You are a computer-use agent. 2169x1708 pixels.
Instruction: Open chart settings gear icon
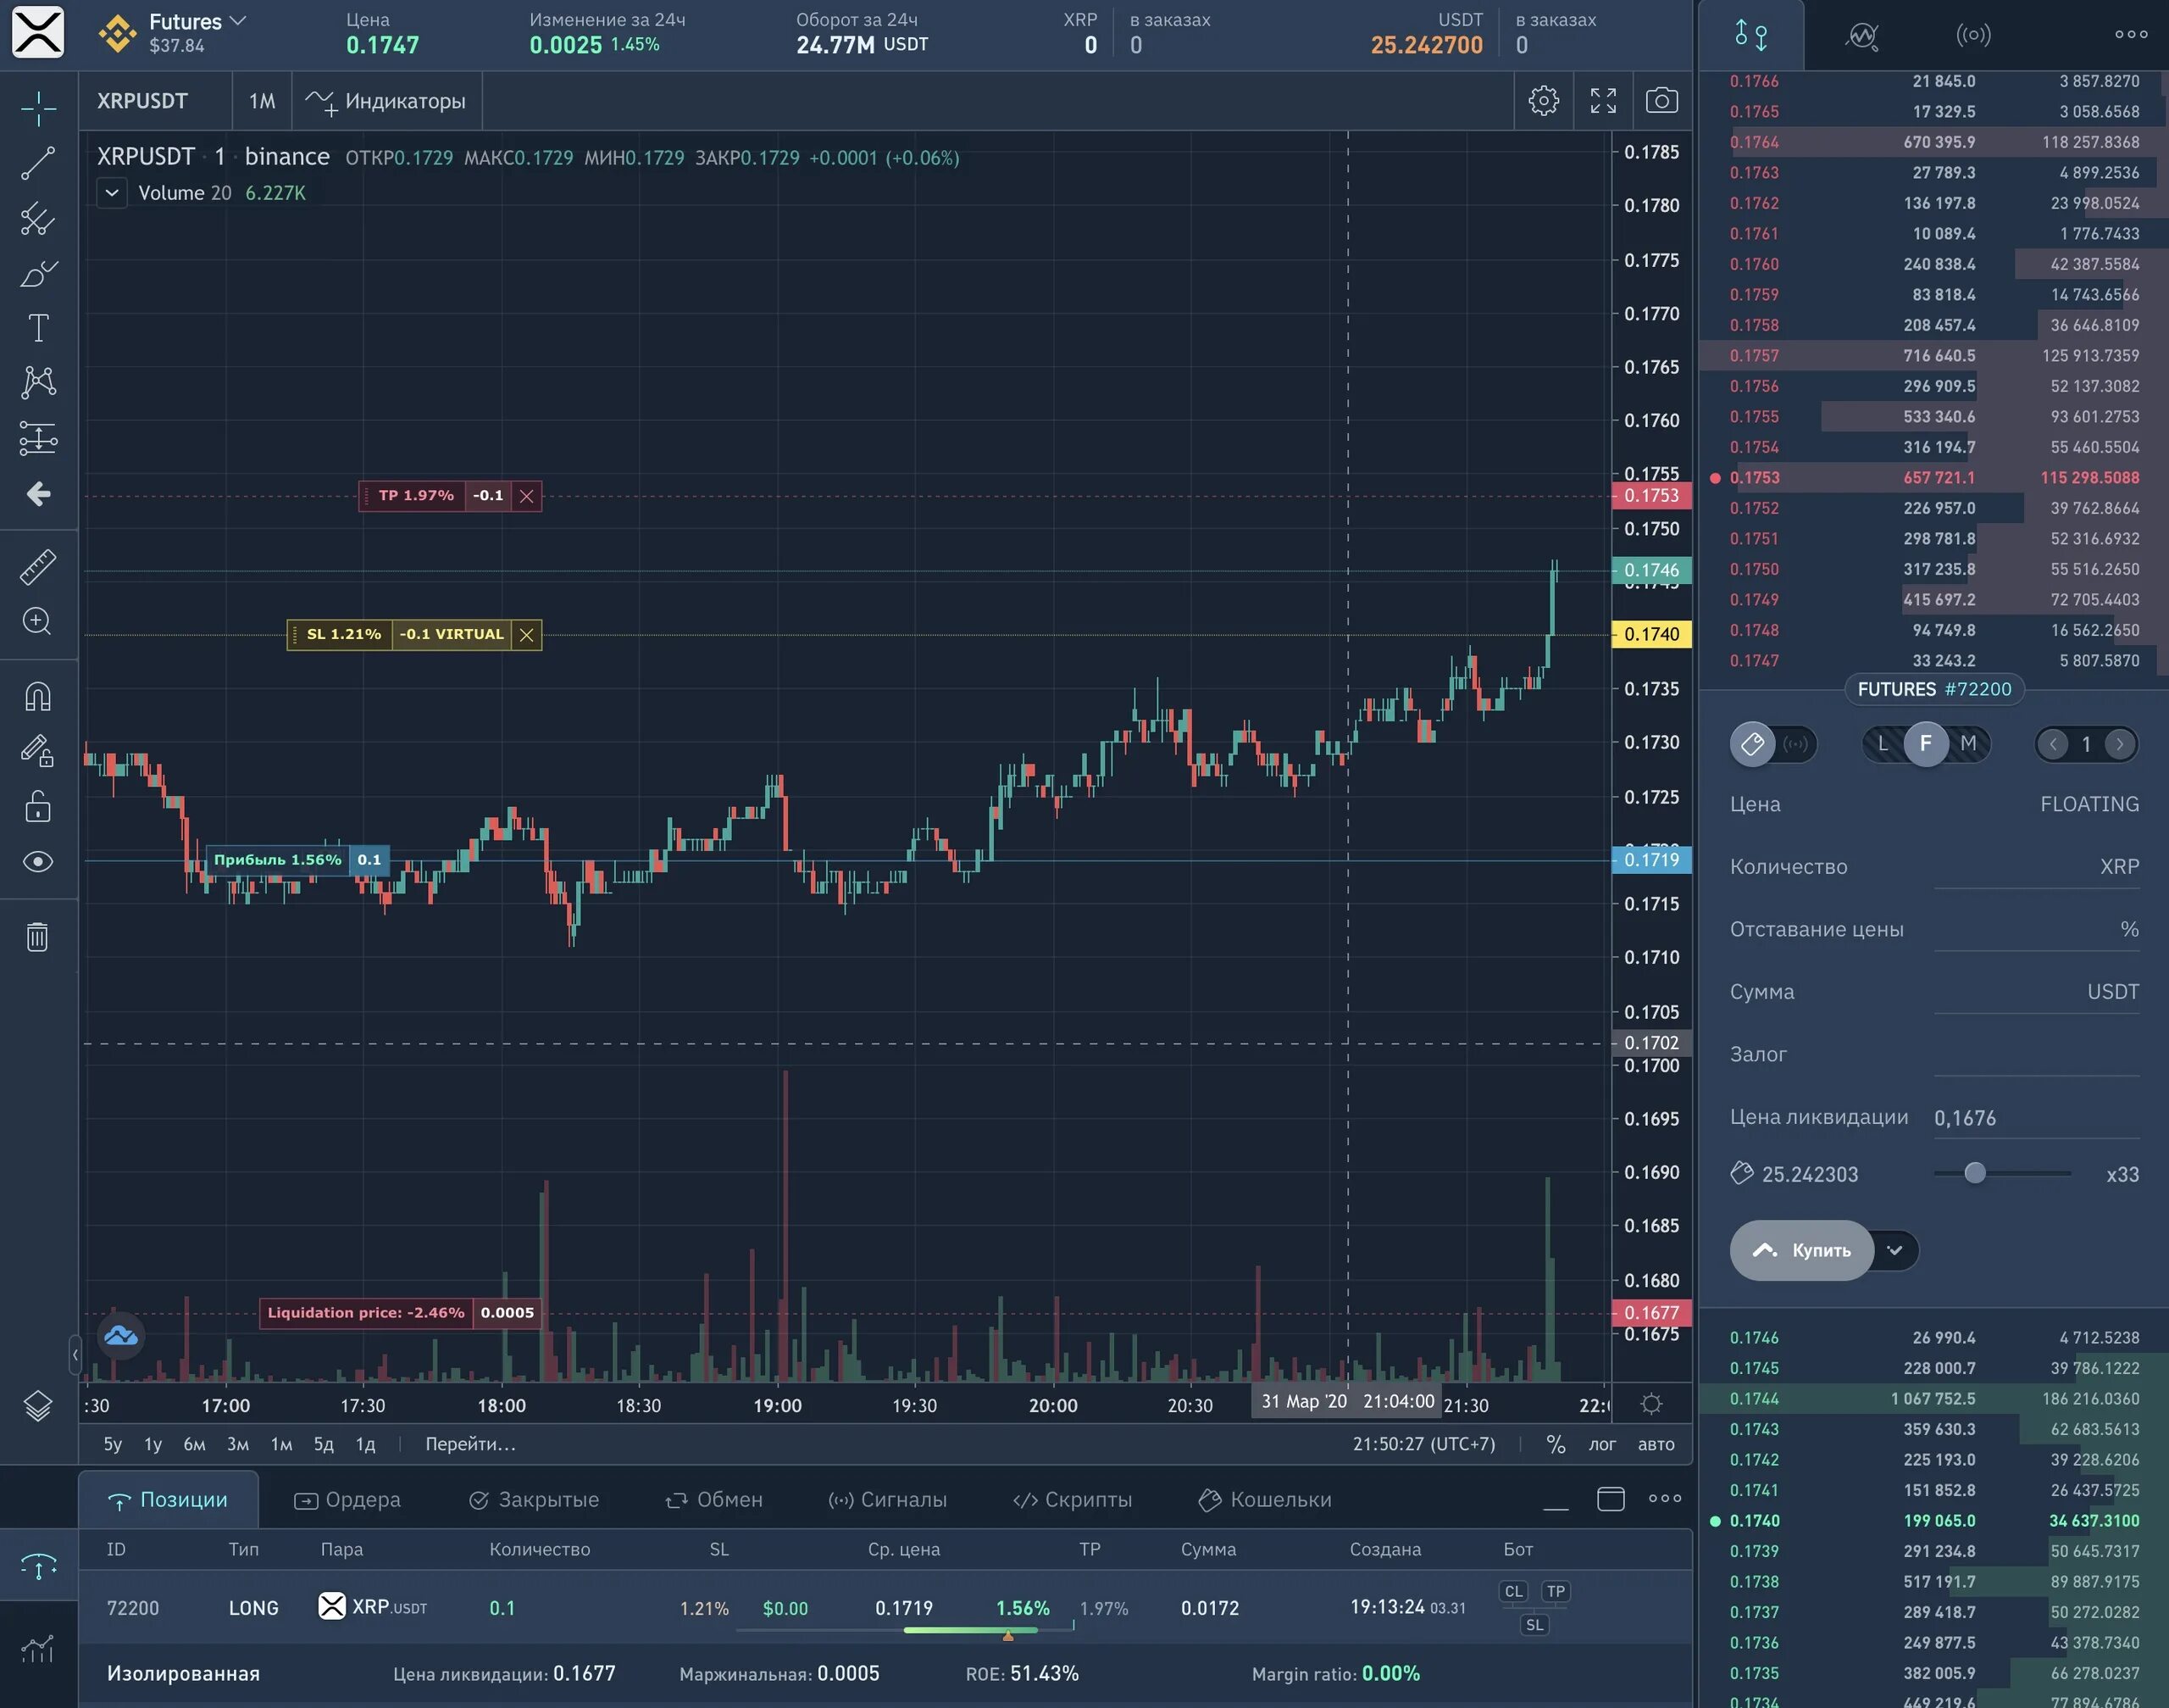tap(1543, 101)
